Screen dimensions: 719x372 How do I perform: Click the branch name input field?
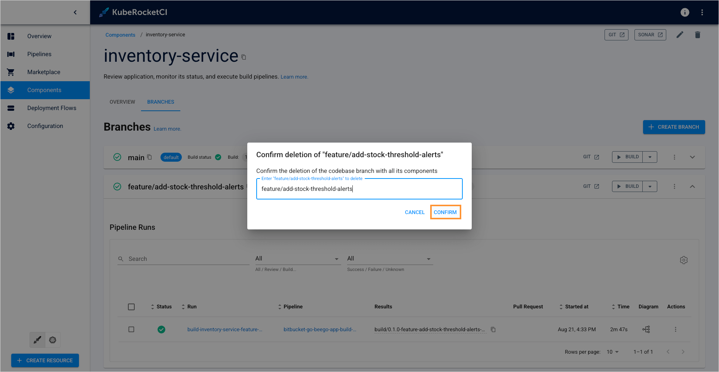tap(359, 189)
